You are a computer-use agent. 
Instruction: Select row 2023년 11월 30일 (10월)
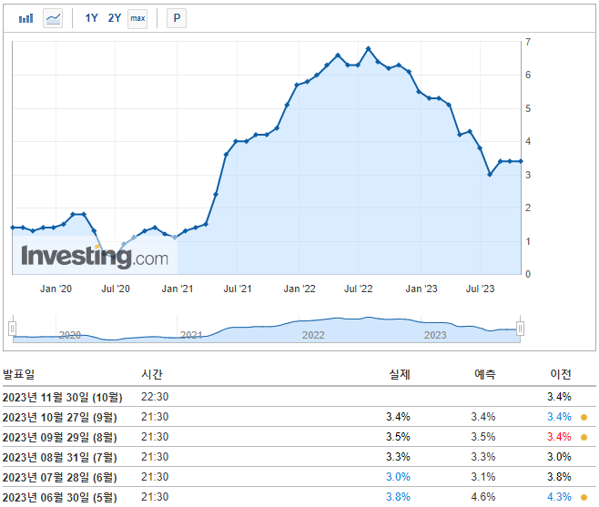[299, 397]
